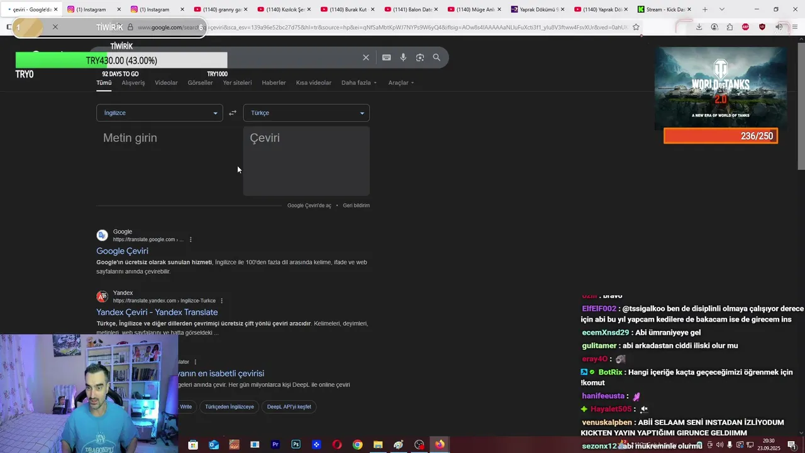Switch to the Kısa videolar tab
Viewport: 805px width, 453px height.
[314, 82]
